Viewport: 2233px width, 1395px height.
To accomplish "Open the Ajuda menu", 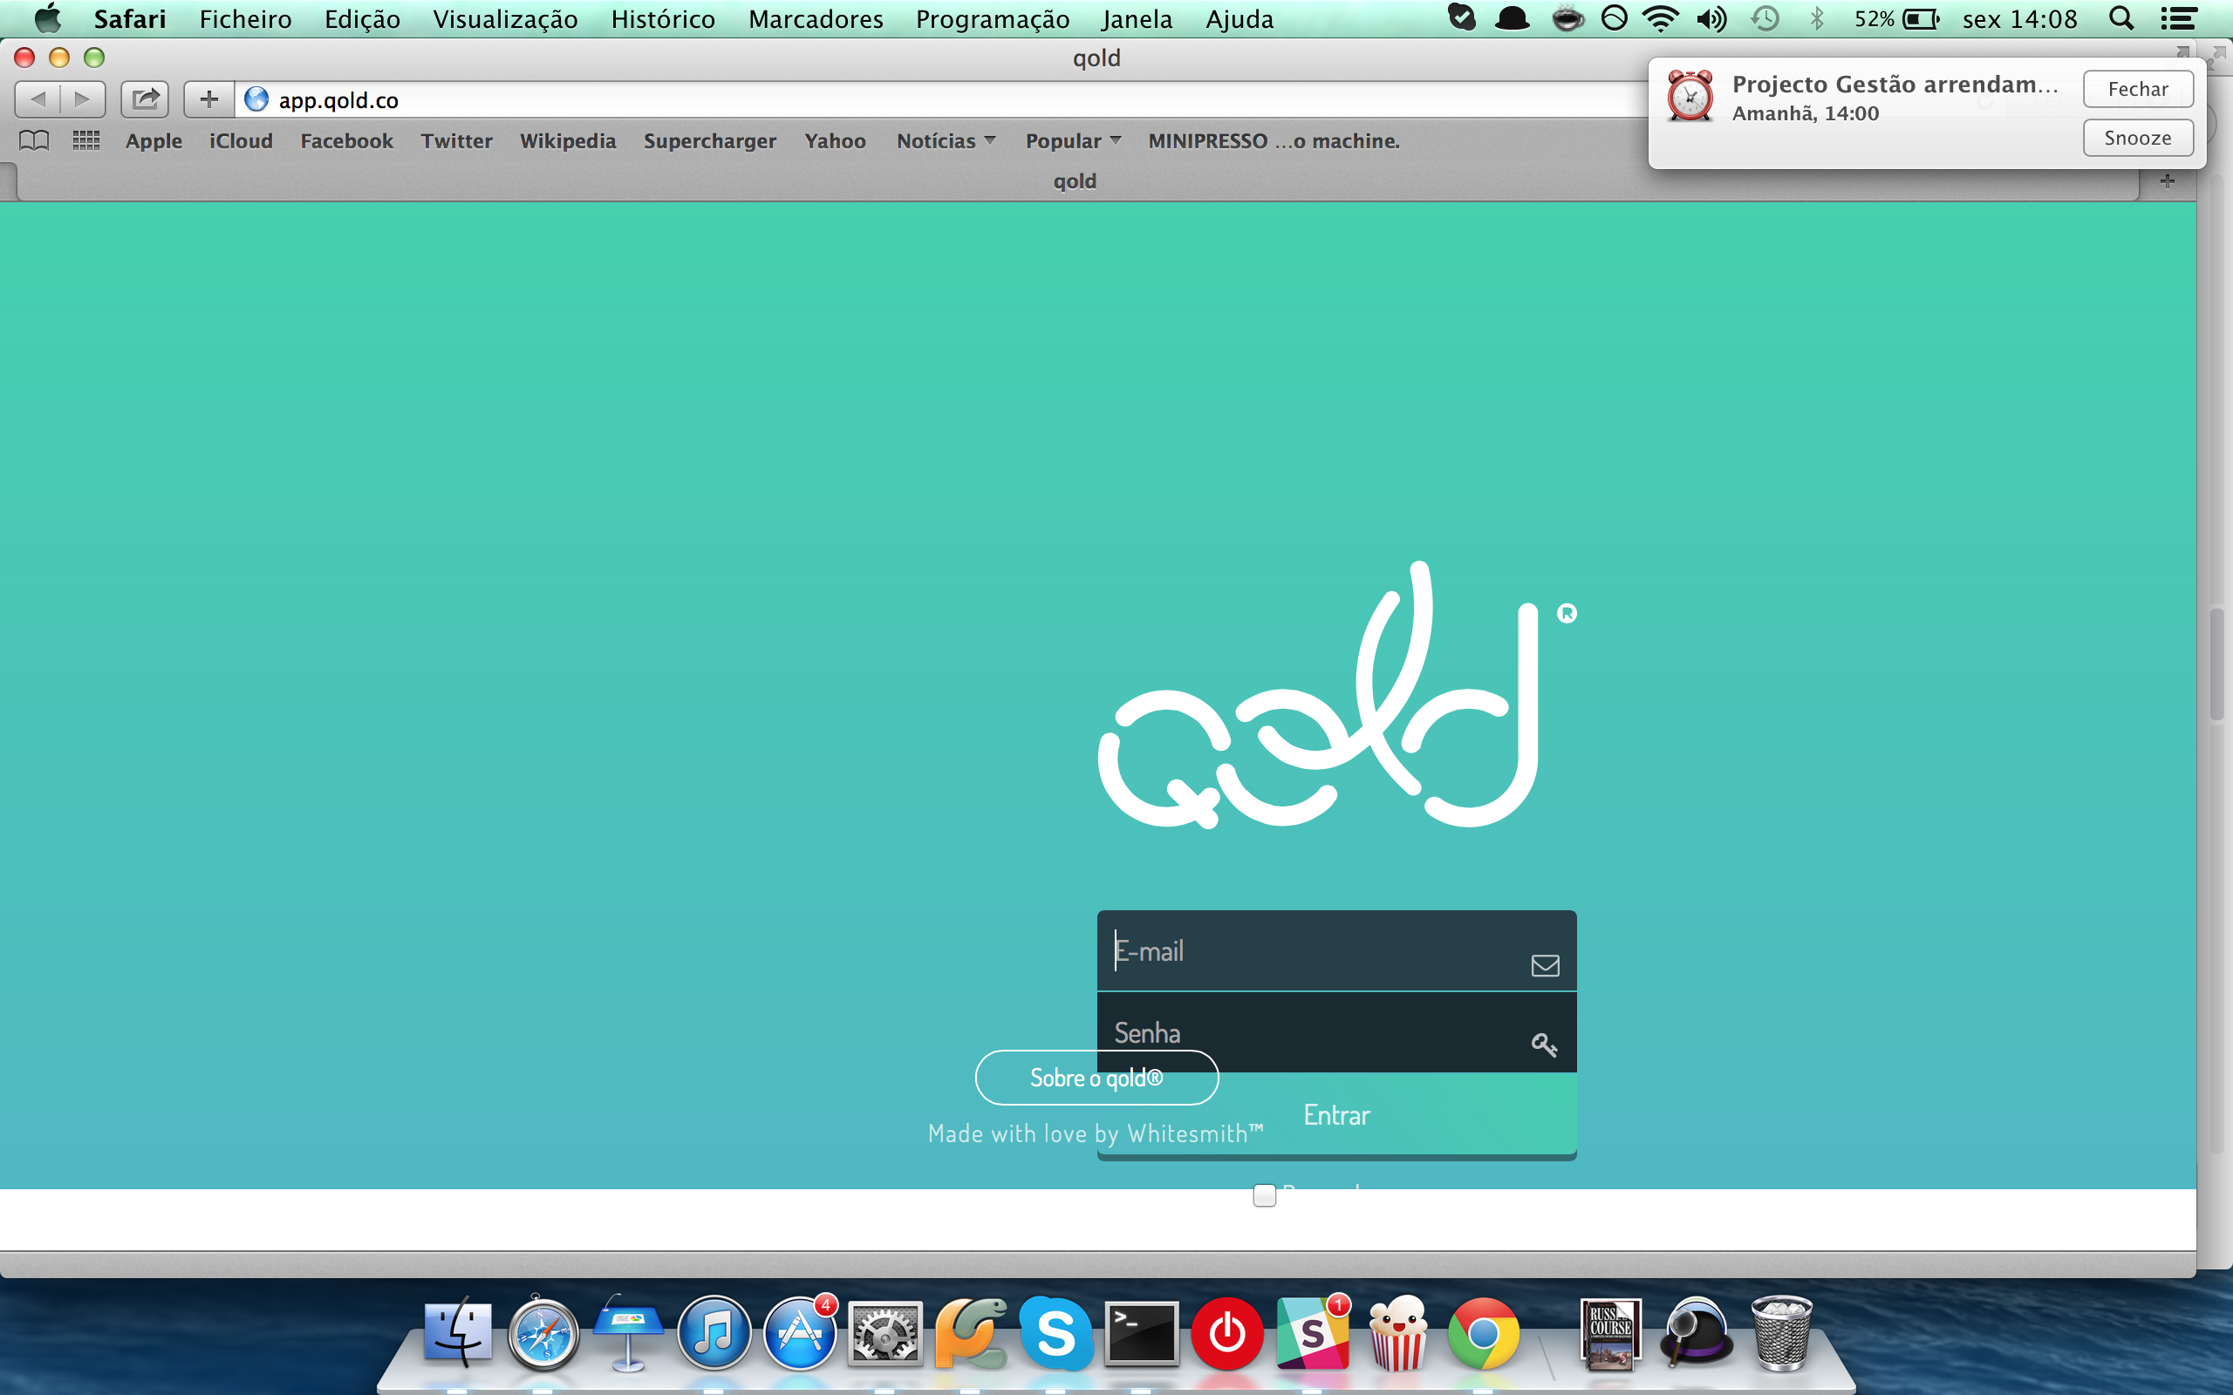I will 1239,18.
